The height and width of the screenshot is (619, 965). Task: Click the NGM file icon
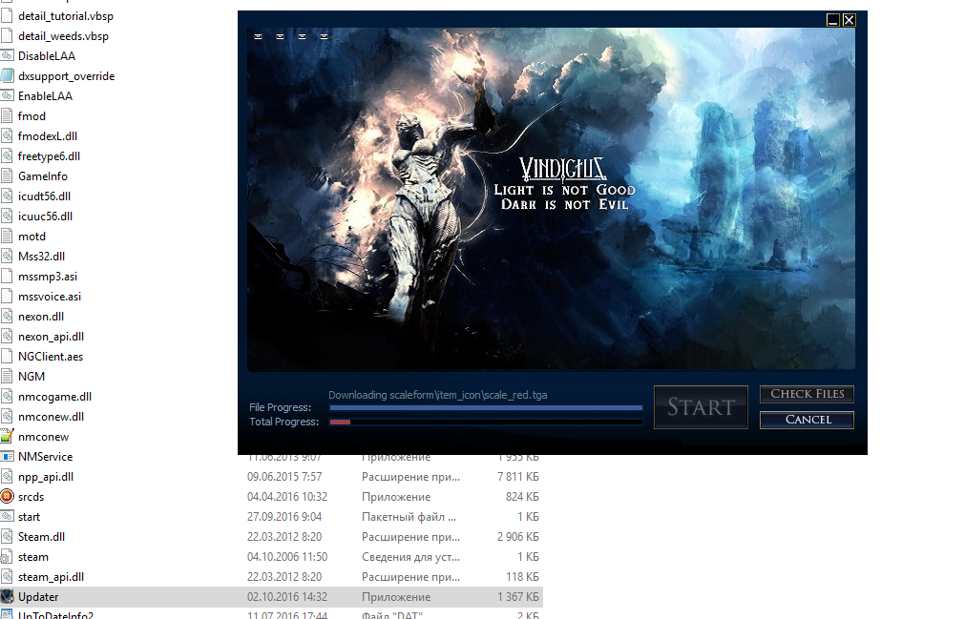7,377
